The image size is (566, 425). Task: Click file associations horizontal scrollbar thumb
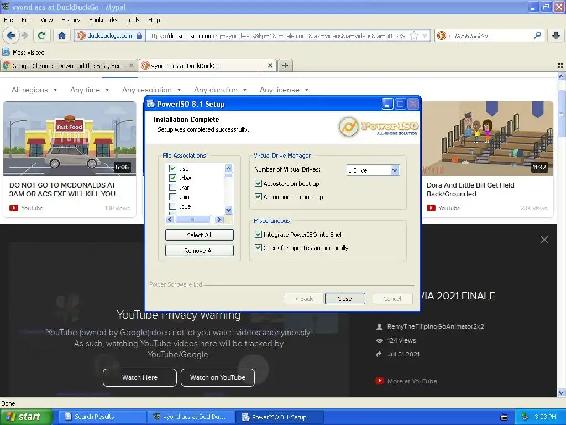coord(193,219)
